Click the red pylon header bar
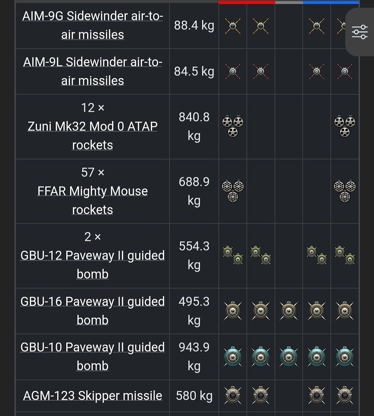 pyautogui.click(x=247, y=2)
